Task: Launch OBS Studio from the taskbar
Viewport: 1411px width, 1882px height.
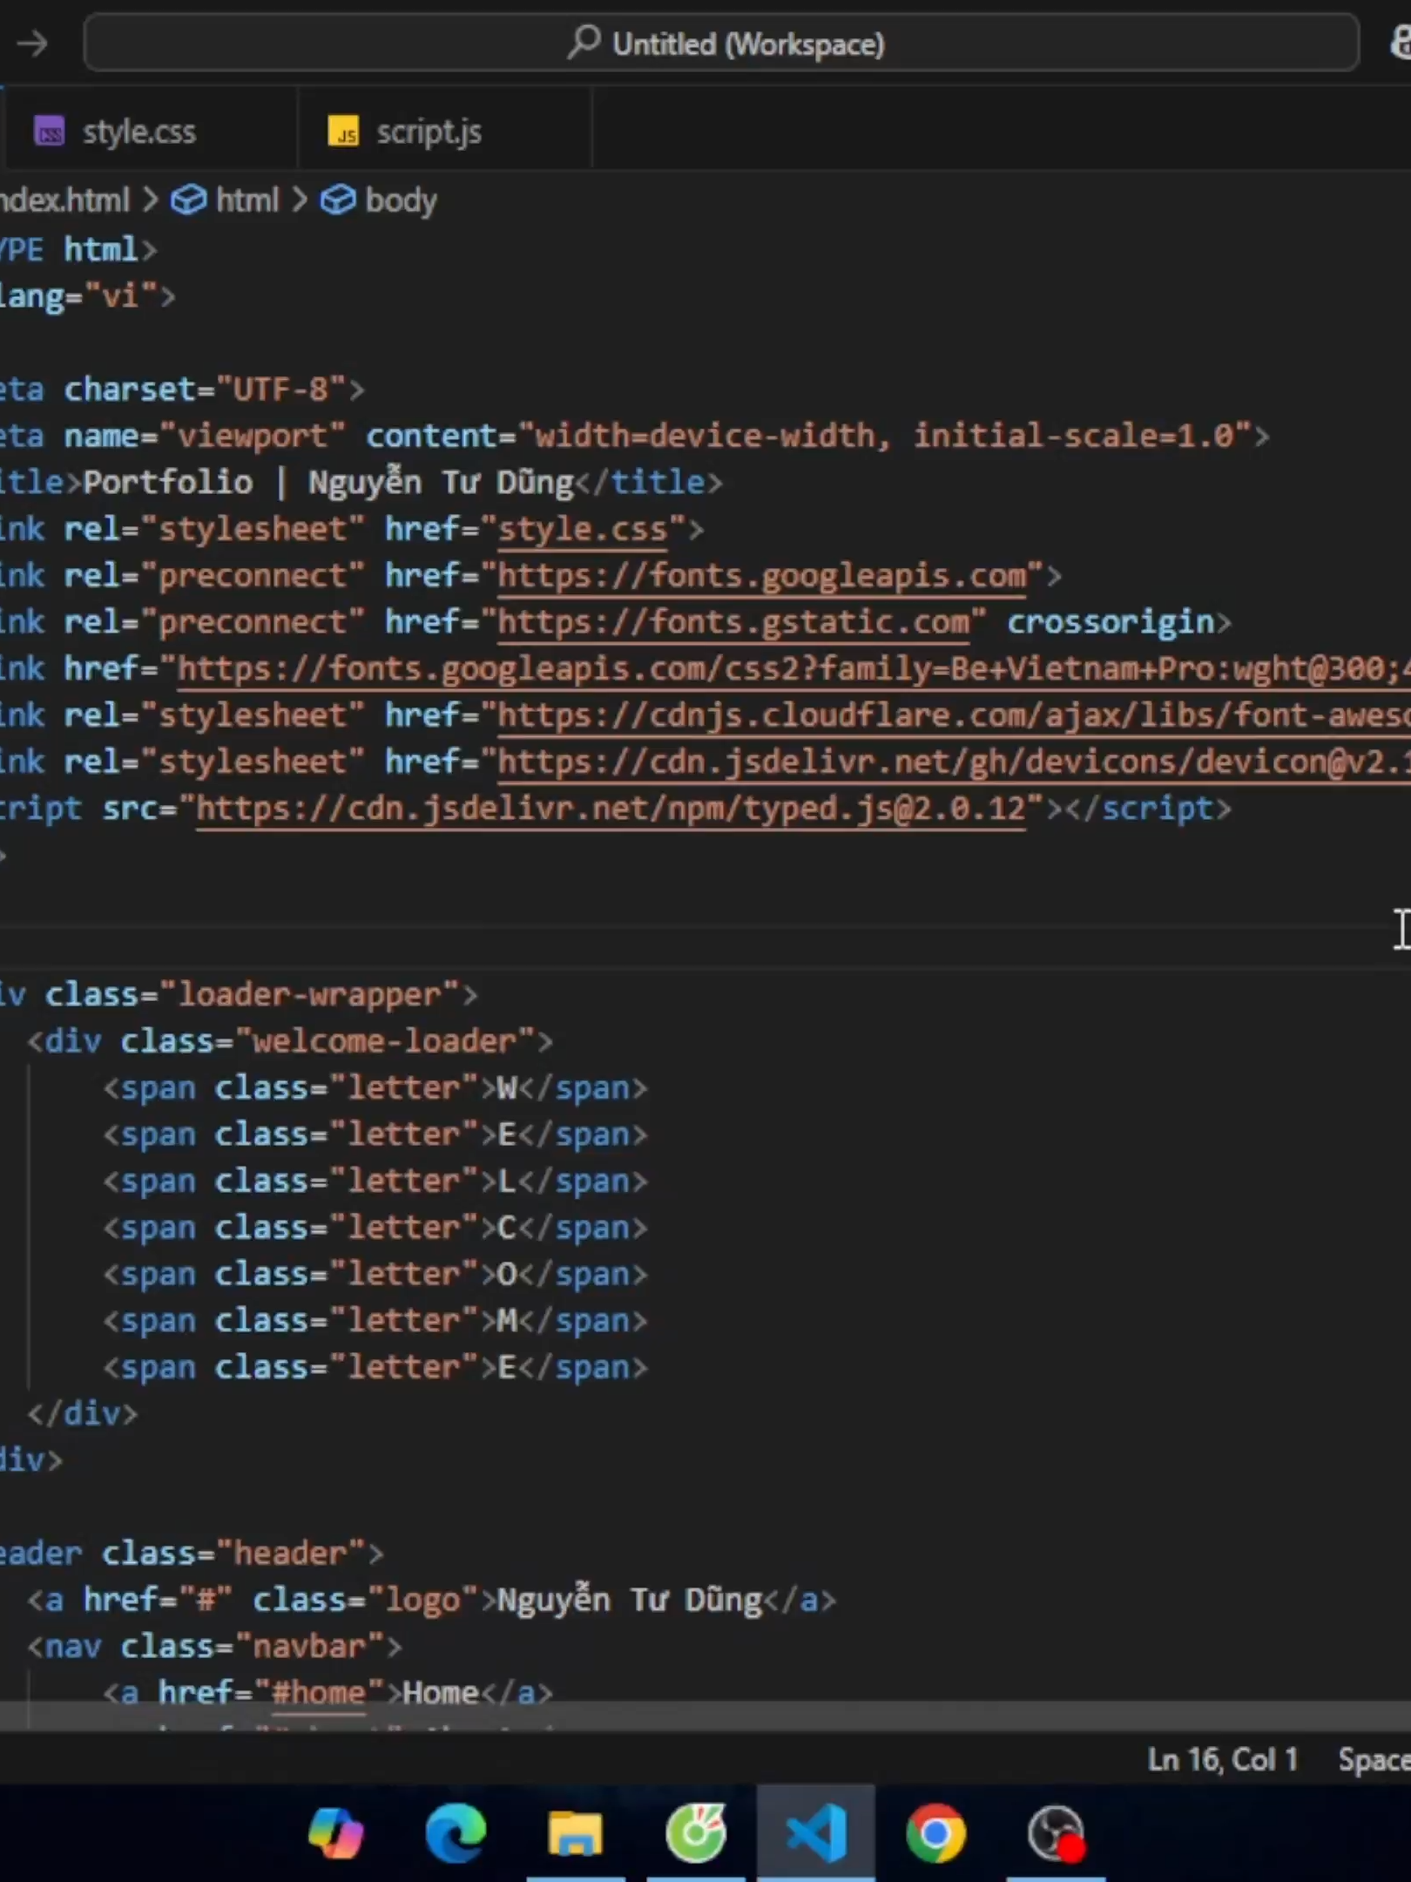Action: pyautogui.click(x=1056, y=1831)
